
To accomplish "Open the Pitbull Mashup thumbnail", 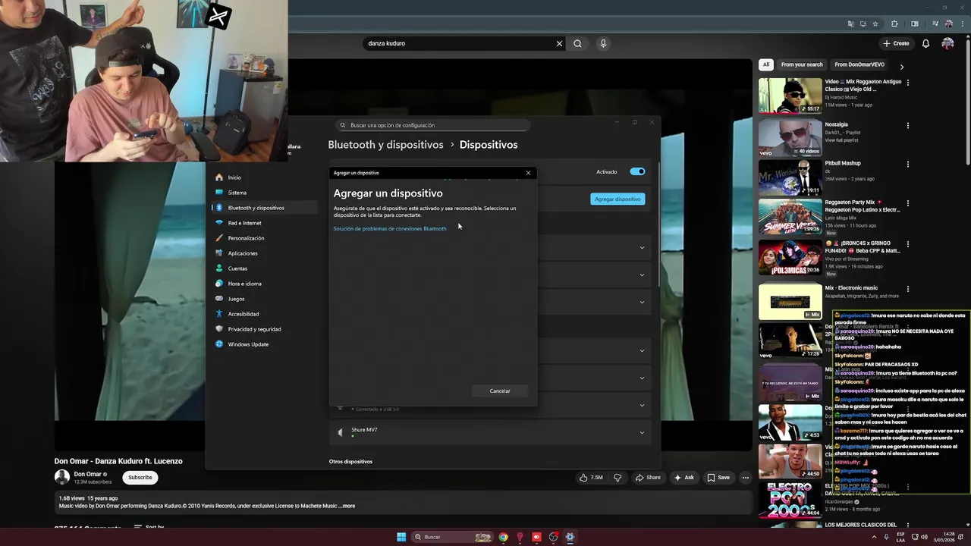I will 790,177.
